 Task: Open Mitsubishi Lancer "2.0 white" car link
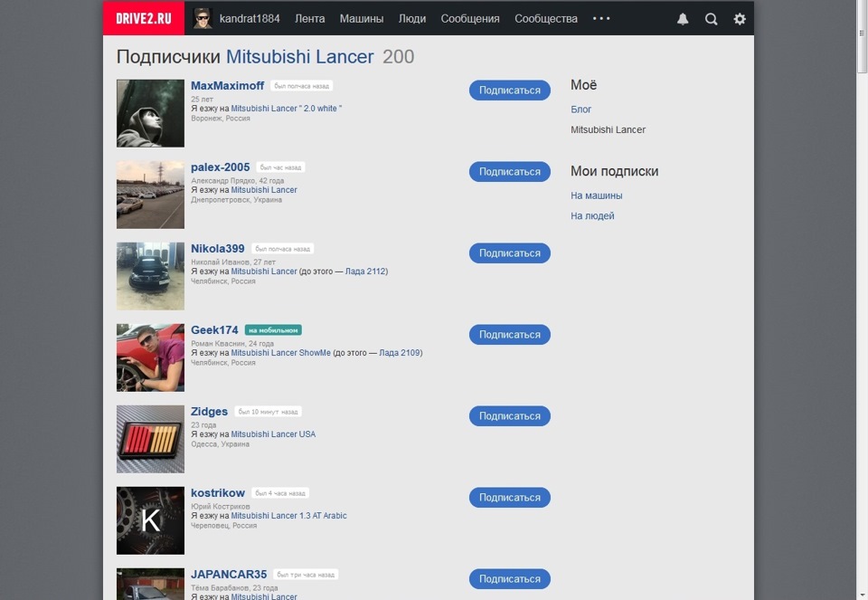click(x=287, y=109)
